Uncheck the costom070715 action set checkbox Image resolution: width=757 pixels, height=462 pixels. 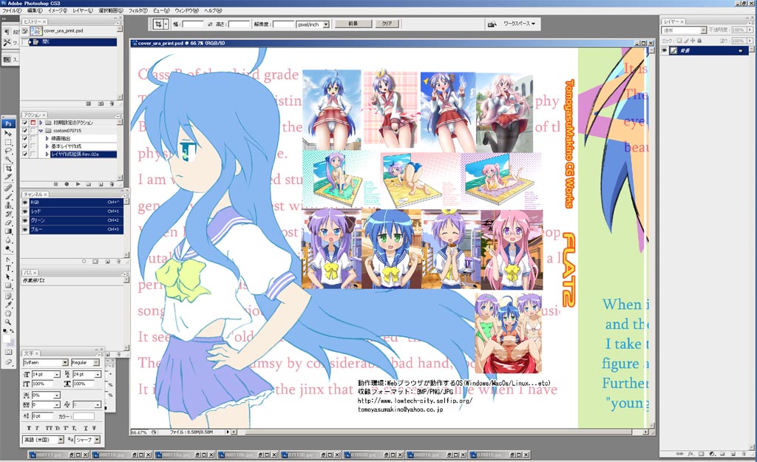click(x=25, y=130)
